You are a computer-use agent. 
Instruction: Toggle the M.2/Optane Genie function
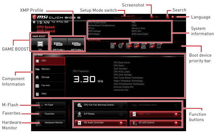(x=155, y=105)
